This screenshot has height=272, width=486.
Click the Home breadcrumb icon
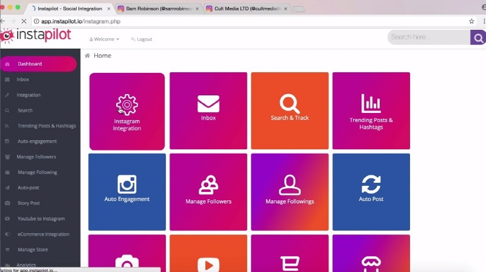[x=87, y=55]
